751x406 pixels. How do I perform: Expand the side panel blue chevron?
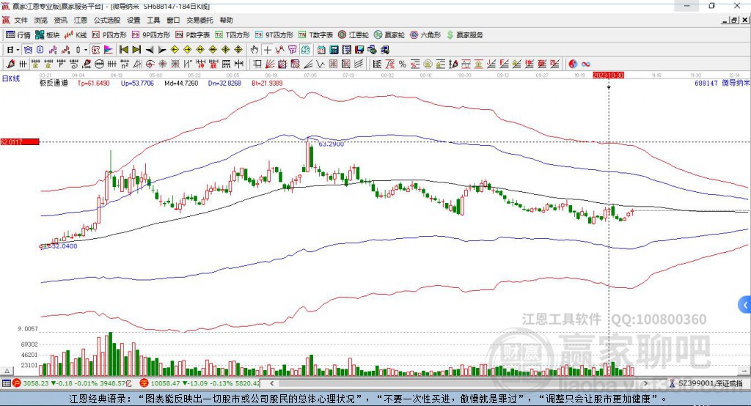(x=745, y=305)
